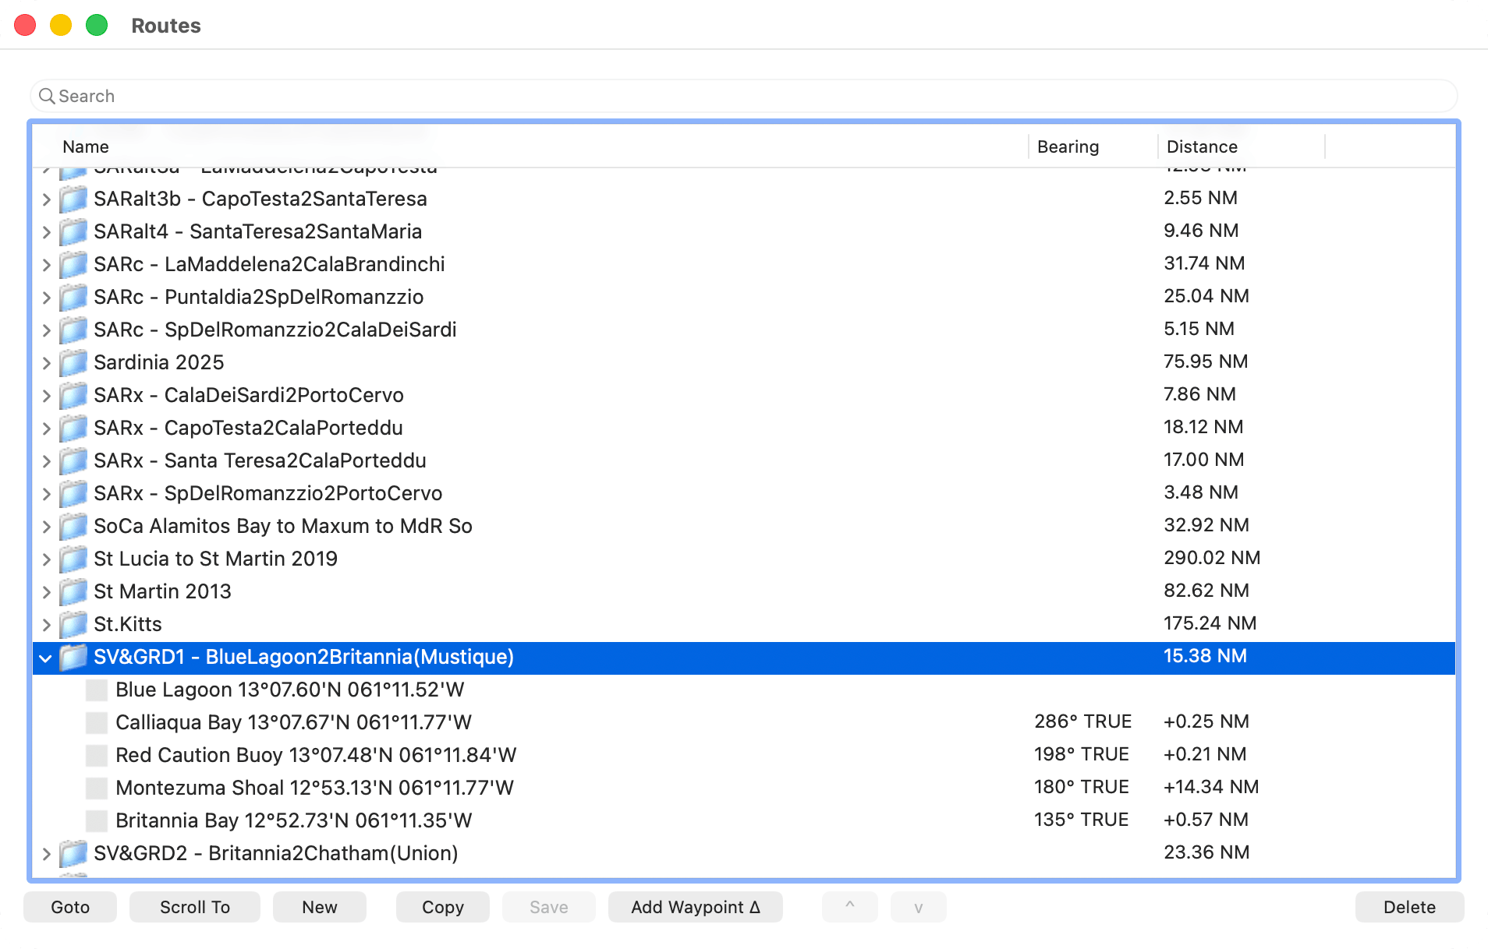This screenshot has height=949, width=1488.
Task: Click folder icon of SARx - SpDelRomanzzio2PortoCervo
Action: (73, 494)
